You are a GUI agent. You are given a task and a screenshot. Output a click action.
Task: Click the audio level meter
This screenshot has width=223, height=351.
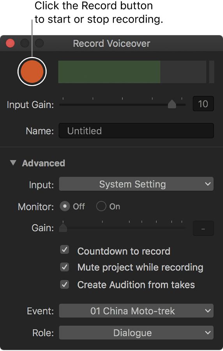tap(136, 72)
